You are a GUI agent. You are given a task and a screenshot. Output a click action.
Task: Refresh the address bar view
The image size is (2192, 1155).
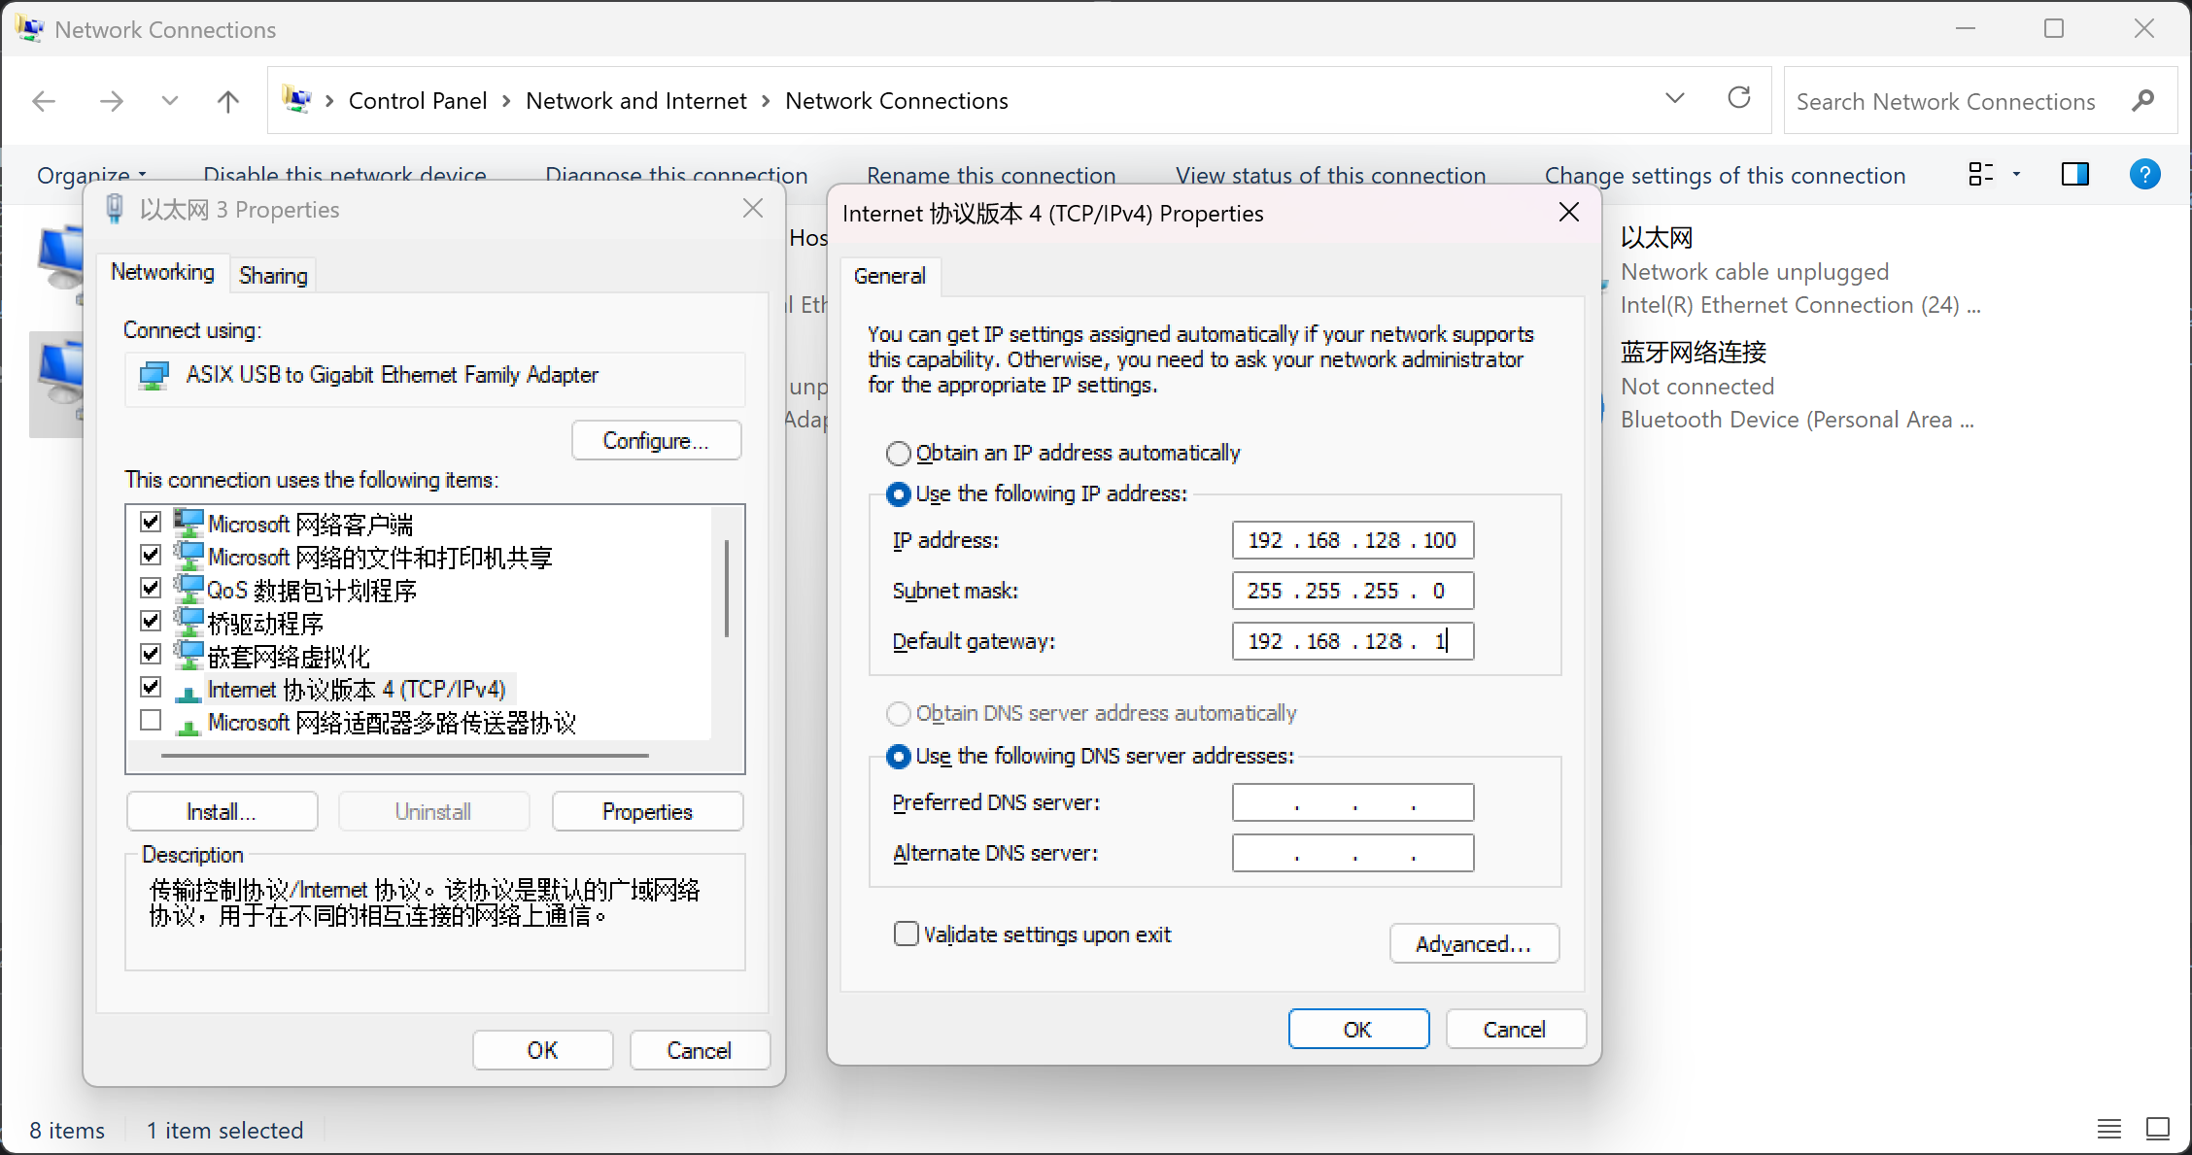(x=1739, y=98)
